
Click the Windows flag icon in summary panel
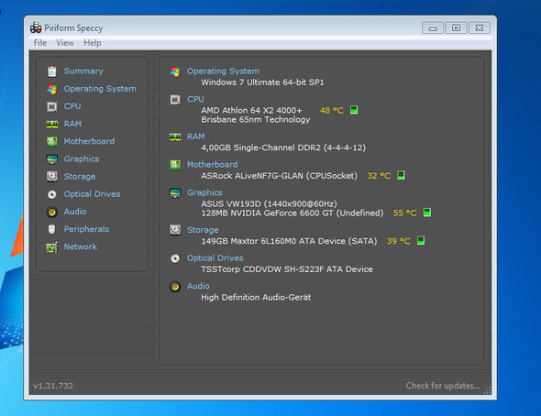[x=175, y=71]
